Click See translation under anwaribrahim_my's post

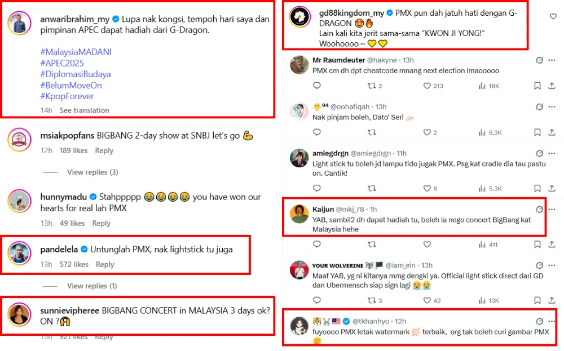[x=85, y=110]
